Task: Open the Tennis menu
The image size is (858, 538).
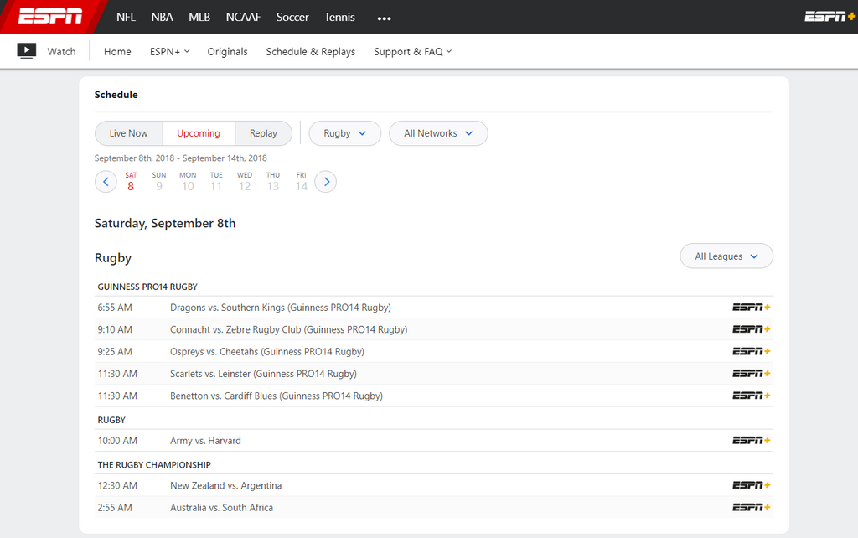Action: (x=339, y=17)
